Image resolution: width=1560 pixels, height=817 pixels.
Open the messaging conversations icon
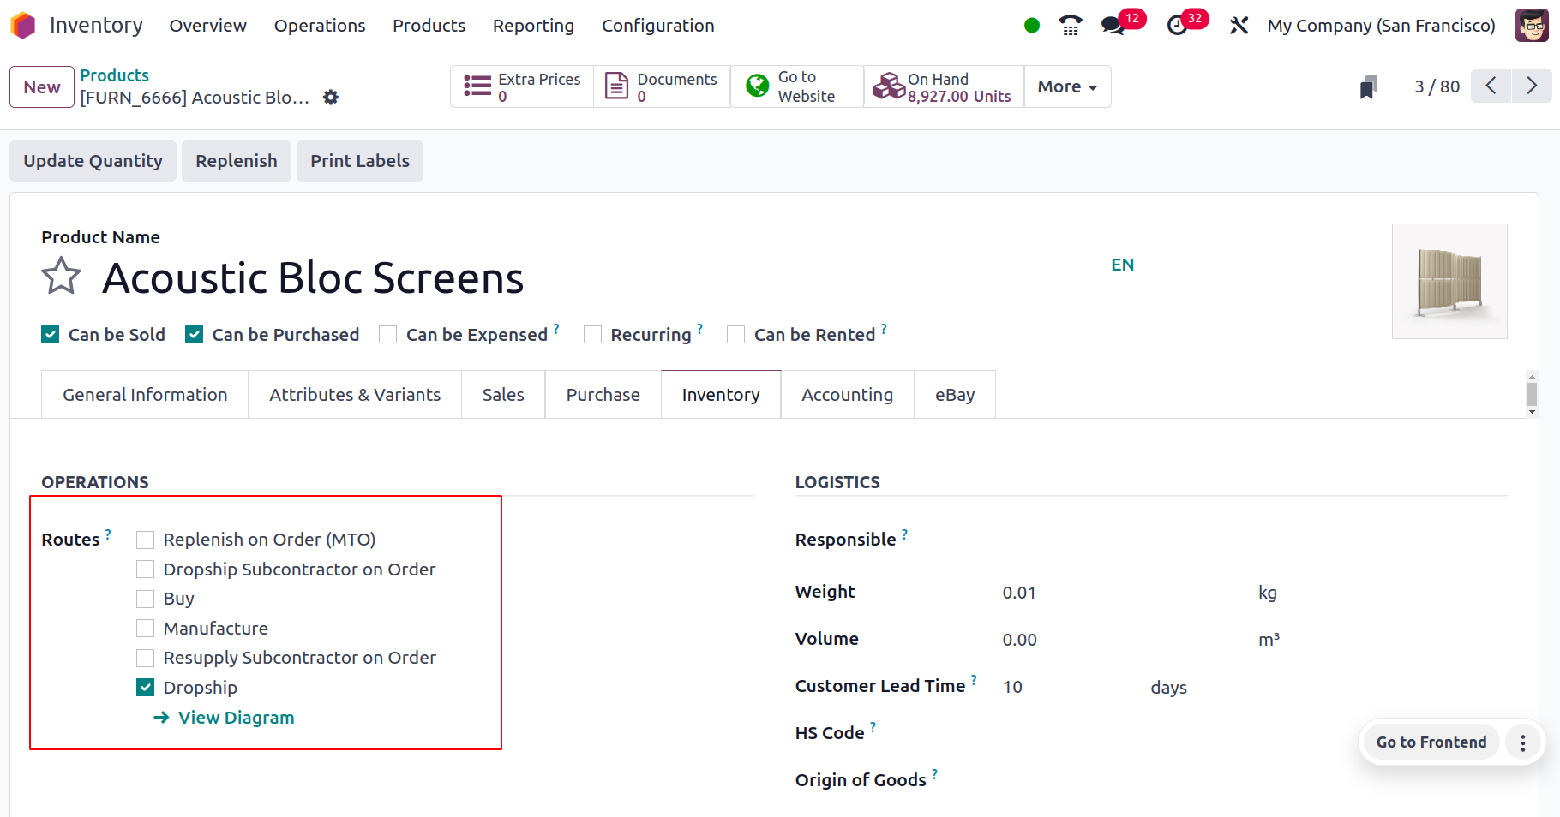1113,26
